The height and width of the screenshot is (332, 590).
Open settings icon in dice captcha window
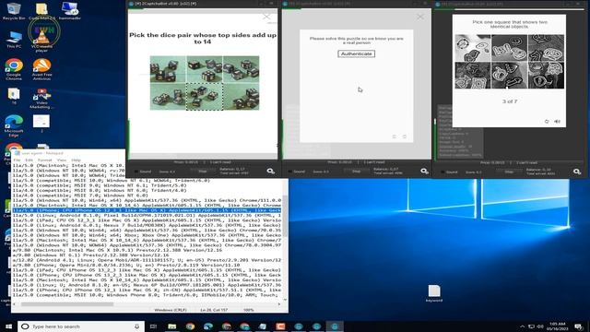click(270, 172)
